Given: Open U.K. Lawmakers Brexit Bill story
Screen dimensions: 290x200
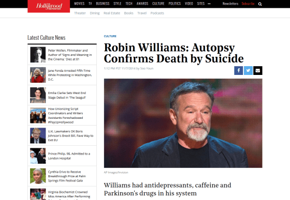Looking at the screenshot, I should (70, 135).
